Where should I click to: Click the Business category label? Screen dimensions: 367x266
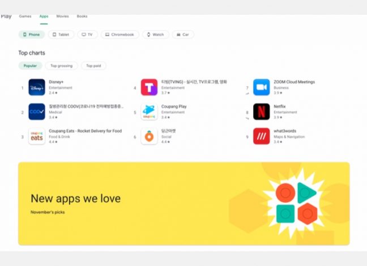pyautogui.click(x=281, y=88)
